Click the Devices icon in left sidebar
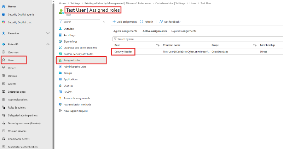The image size is (283, 149). [4, 76]
